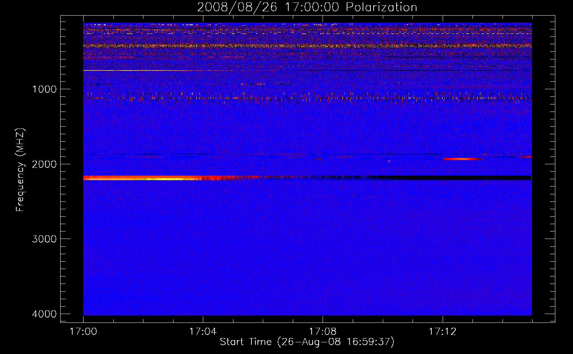Click the 17:04 time tick label
Image resolution: width=573 pixels, height=354 pixels.
pyautogui.click(x=203, y=332)
